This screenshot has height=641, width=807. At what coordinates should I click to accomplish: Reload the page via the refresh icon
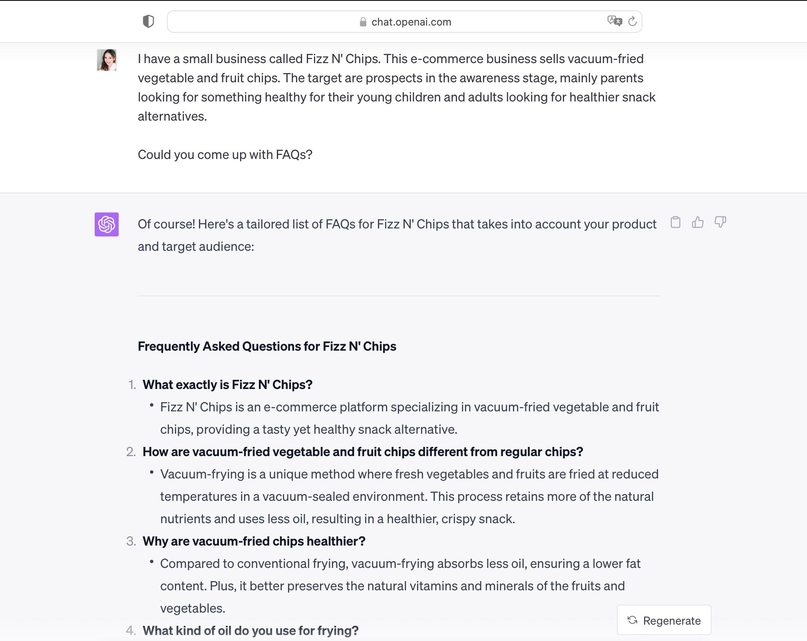pyautogui.click(x=632, y=21)
